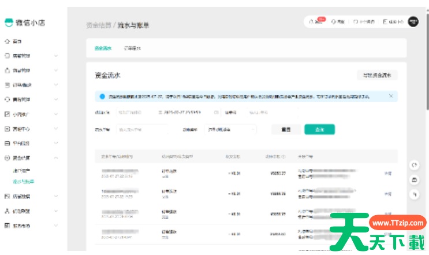
Task: Click the 导出资金流水 export button
Action: tap(376, 75)
